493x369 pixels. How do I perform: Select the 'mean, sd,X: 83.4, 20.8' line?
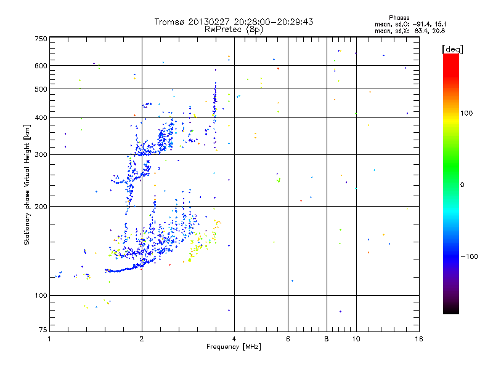[x=410, y=31]
